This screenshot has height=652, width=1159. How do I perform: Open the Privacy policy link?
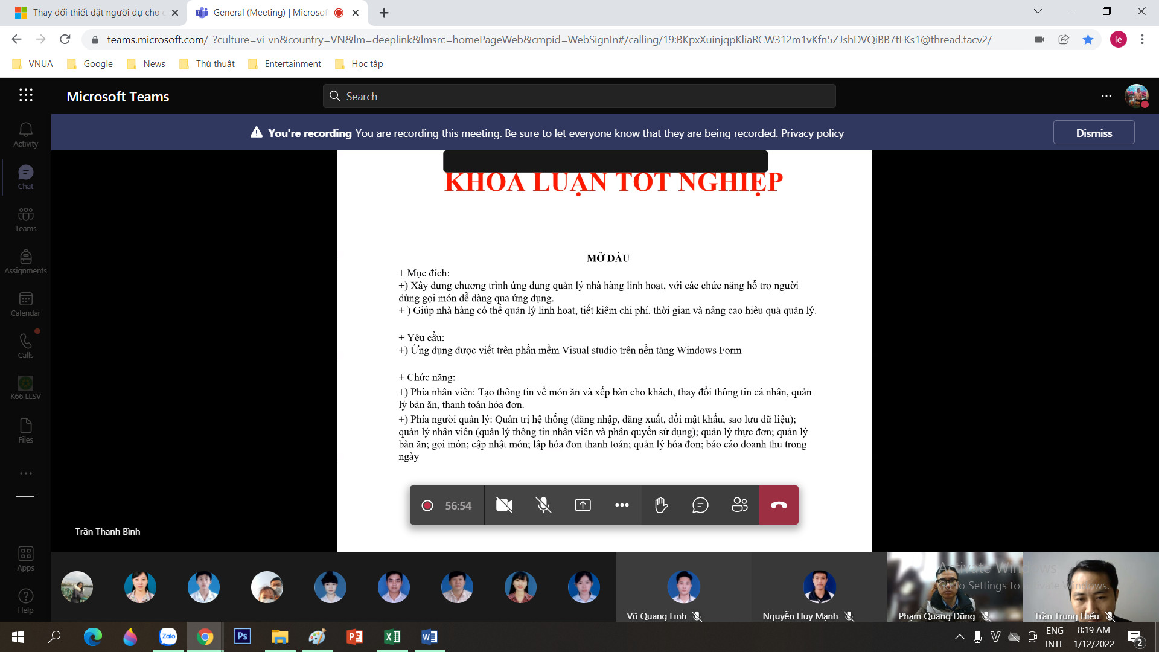pos(812,133)
